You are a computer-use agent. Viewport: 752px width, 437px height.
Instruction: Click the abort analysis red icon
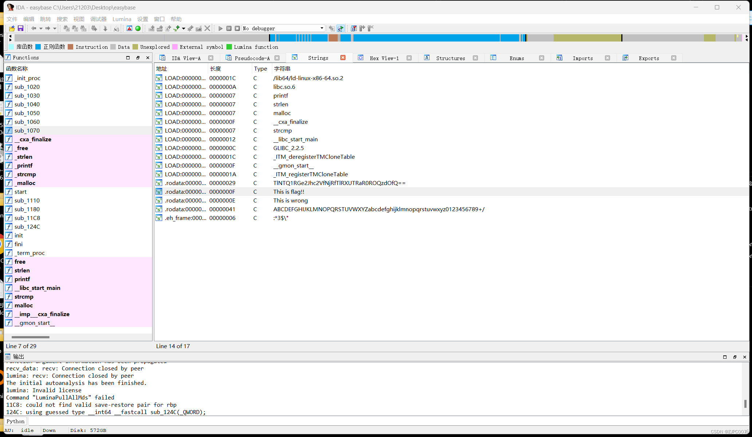tap(130, 28)
